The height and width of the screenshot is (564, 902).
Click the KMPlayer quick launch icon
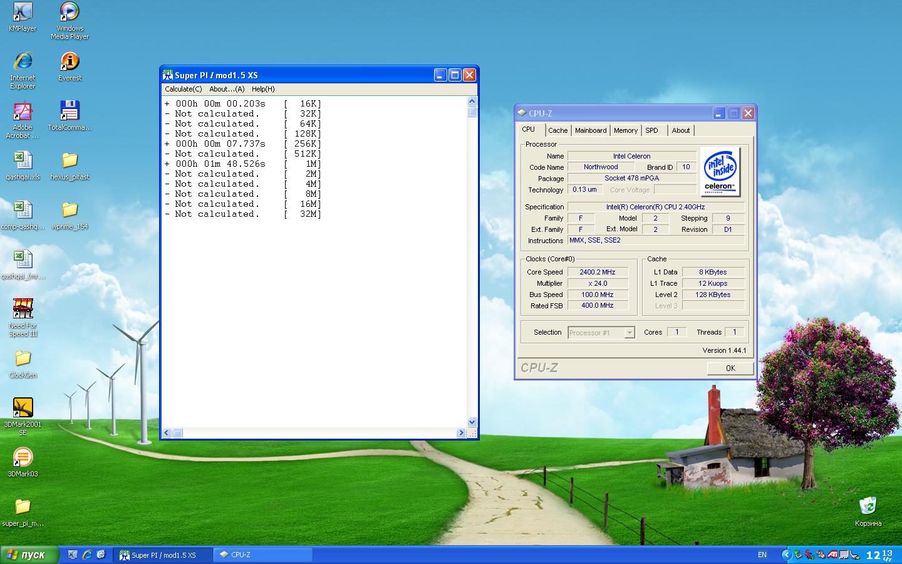click(x=73, y=555)
